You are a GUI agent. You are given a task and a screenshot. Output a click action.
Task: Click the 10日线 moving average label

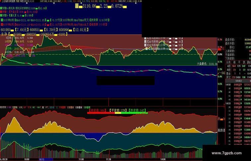(x=19, y=41)
